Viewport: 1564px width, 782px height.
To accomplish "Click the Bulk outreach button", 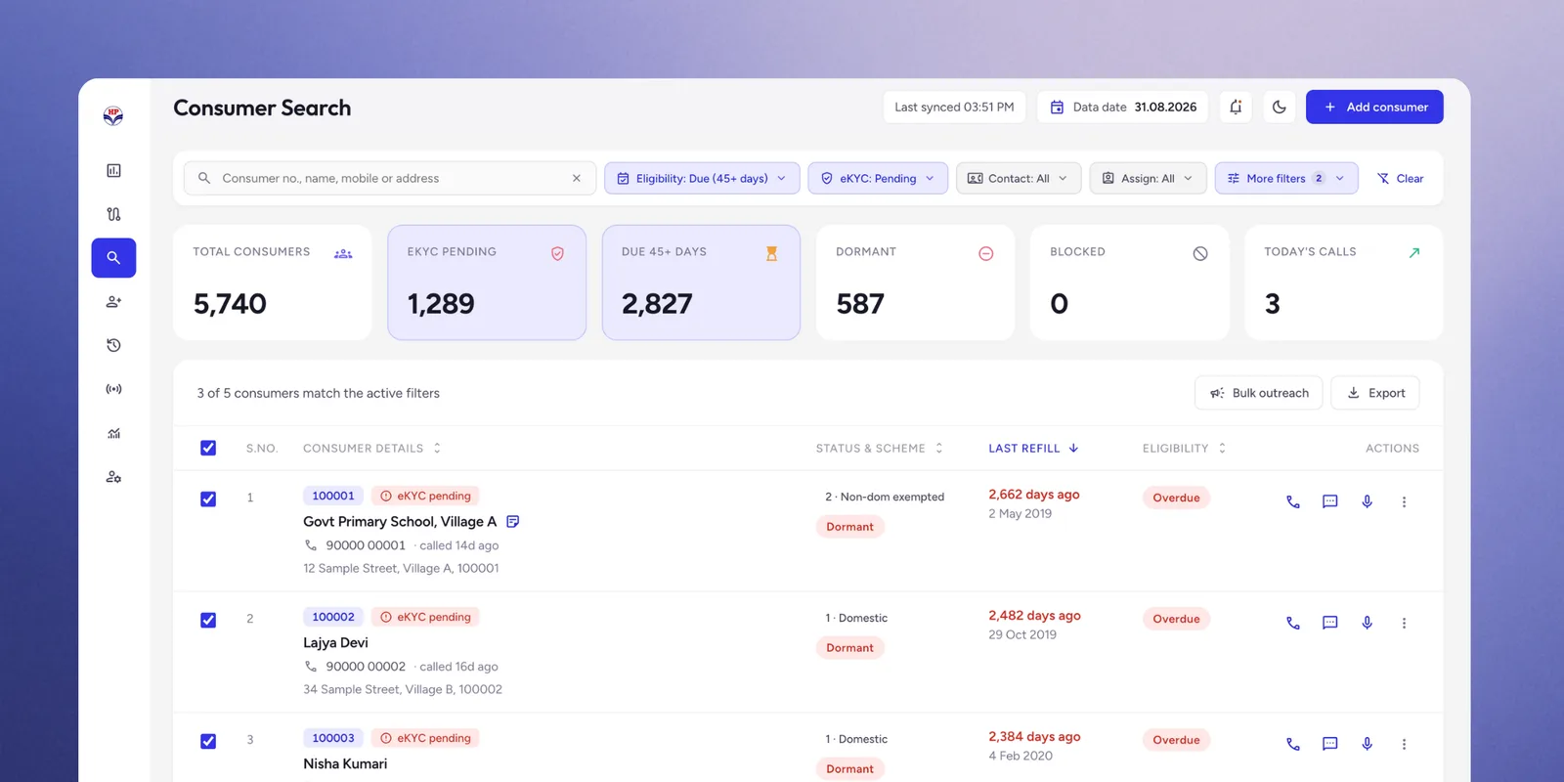I will [x=1259, y=393].
